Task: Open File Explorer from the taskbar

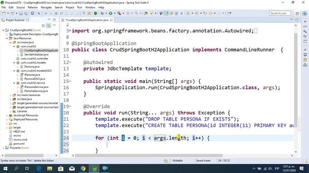Action: [x=50, y=169]
